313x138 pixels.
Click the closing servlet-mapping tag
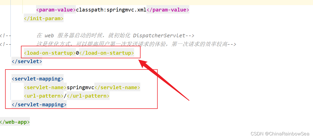click(39, 105)
